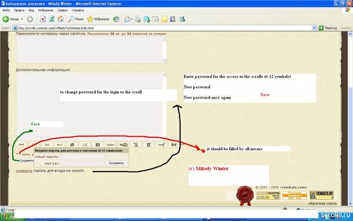The height and width of the screenshot is (221, 353).
Task: Insert a YouTube video via editor icon
Action: (123, 144)
